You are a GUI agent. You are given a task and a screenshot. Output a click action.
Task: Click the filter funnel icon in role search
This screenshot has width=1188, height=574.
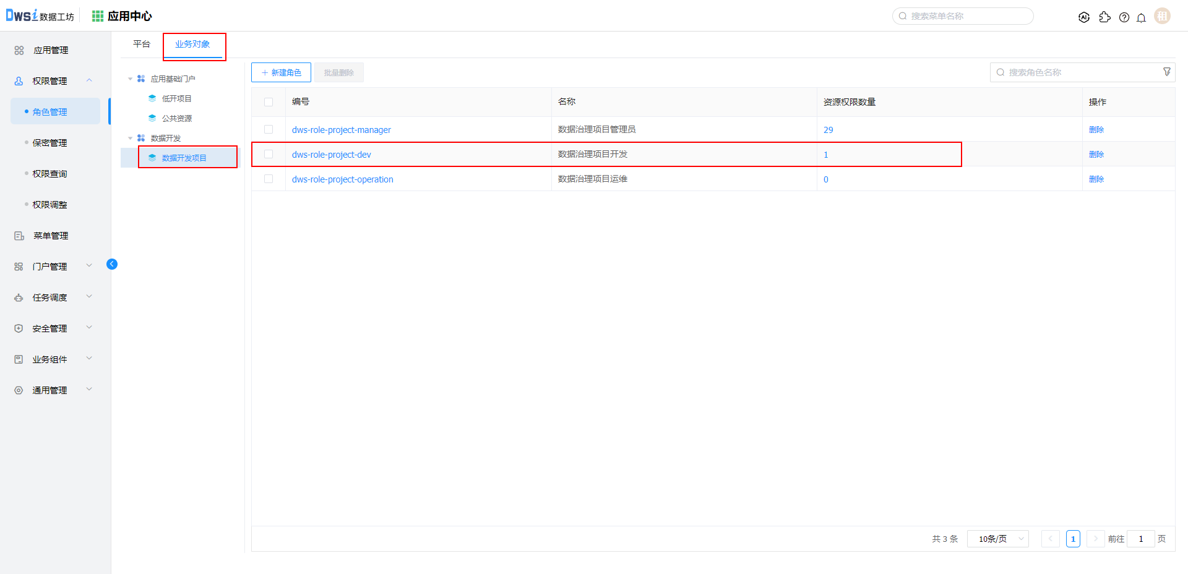coord(1166,72)
